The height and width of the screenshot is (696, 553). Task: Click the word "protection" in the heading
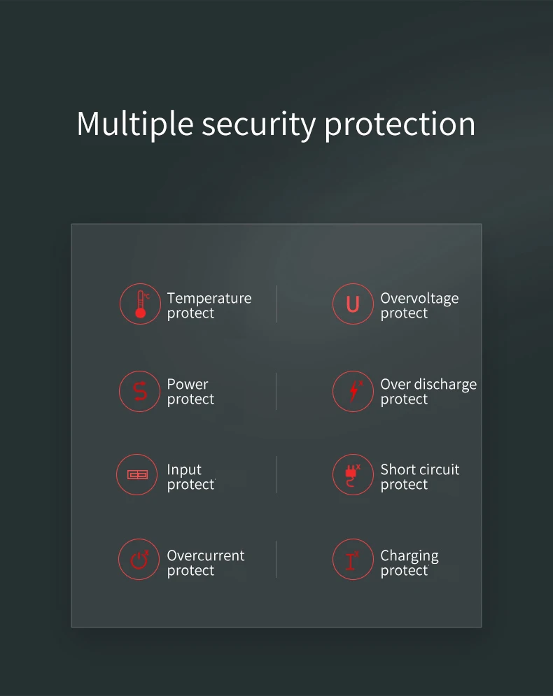point(400,124)
